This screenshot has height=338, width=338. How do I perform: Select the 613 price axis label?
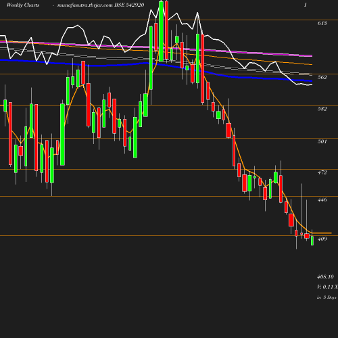[x=322, y=23]
